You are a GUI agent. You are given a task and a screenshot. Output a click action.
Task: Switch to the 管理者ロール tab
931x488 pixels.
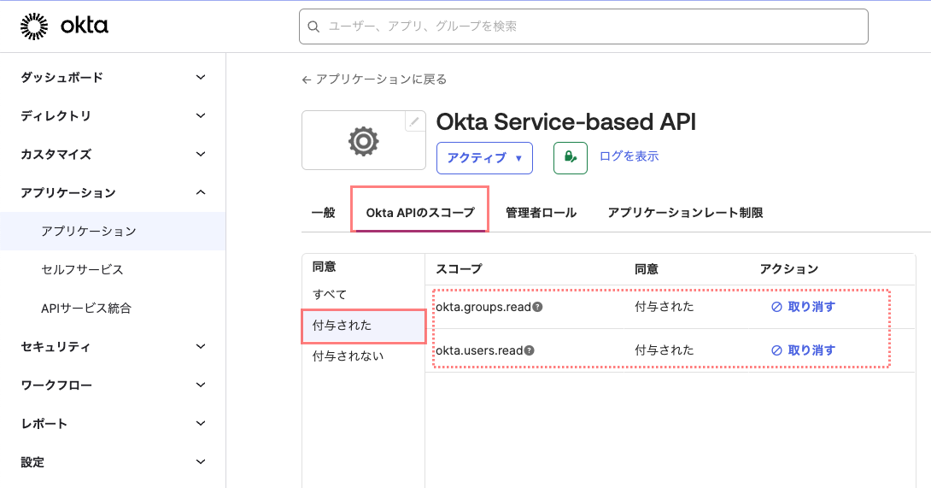pyautogui.click(x=541, y=213)
